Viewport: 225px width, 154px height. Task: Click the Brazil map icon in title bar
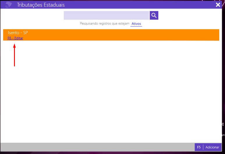(x=8, y=5)
